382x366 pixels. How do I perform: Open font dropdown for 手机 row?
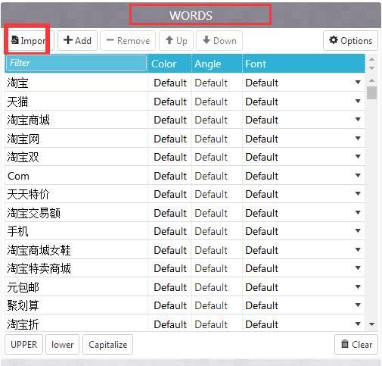[358, 230]
